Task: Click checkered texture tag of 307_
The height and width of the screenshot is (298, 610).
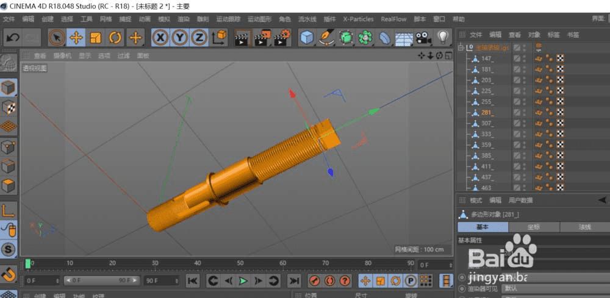Action: [x=560, y=123]
